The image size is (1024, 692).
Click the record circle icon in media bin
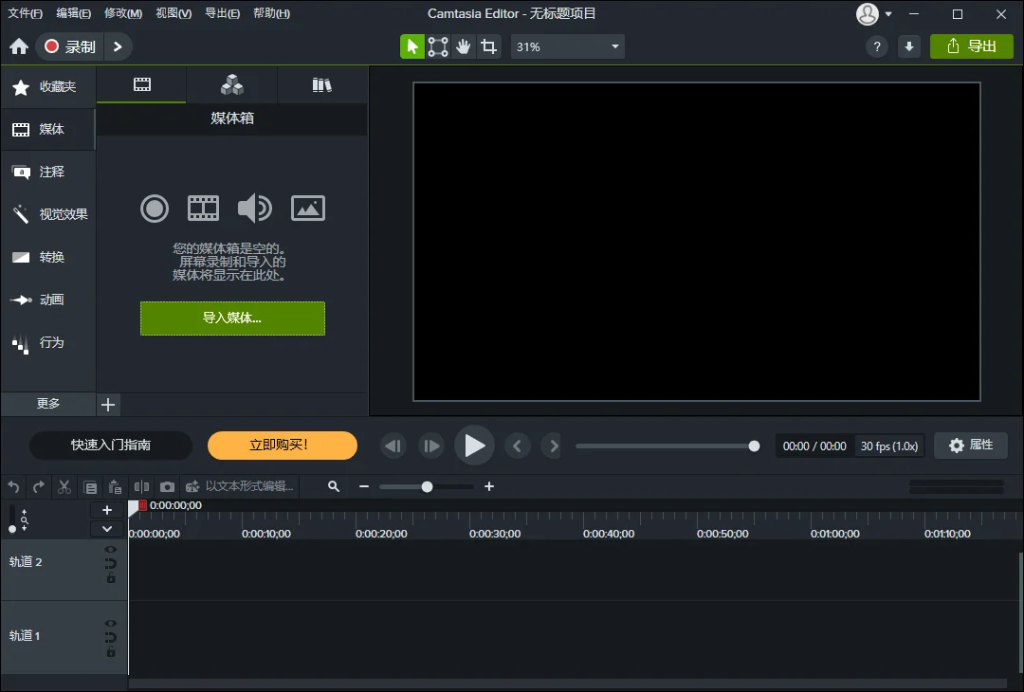pyautogui.click(x=155, y=209)
